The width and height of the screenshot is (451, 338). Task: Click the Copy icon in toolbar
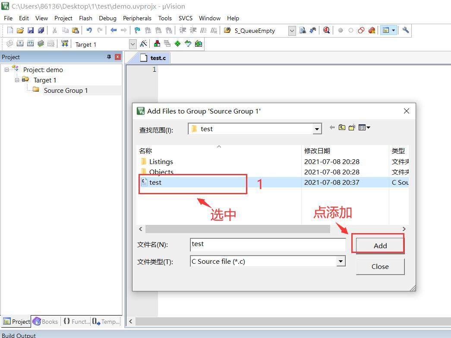click(x=65, y=30)
